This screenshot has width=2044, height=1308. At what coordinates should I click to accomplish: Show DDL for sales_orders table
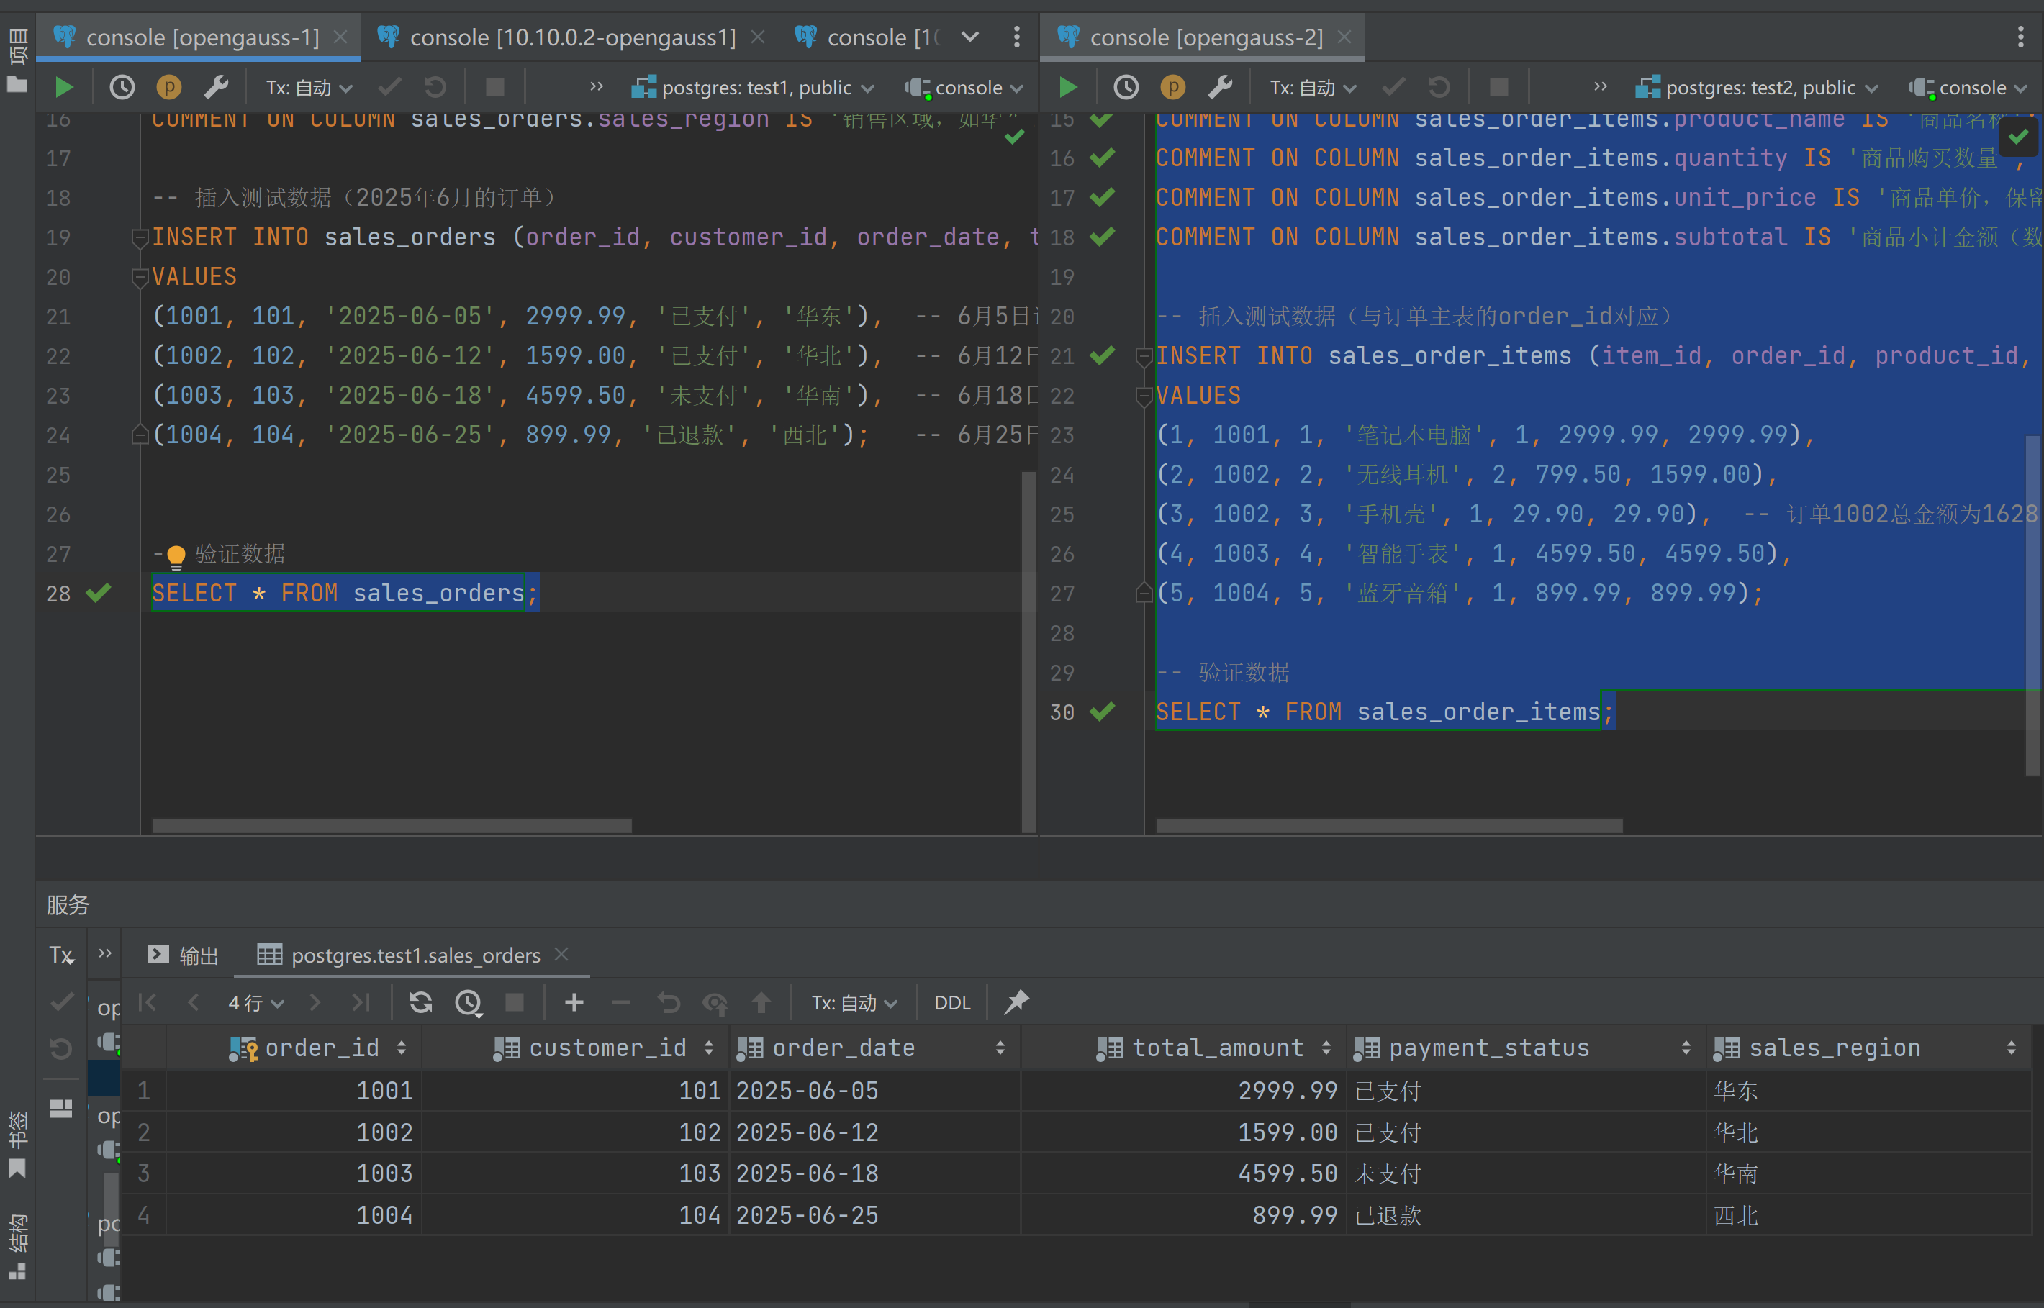pyautogui.click(x=952, y=1003)
